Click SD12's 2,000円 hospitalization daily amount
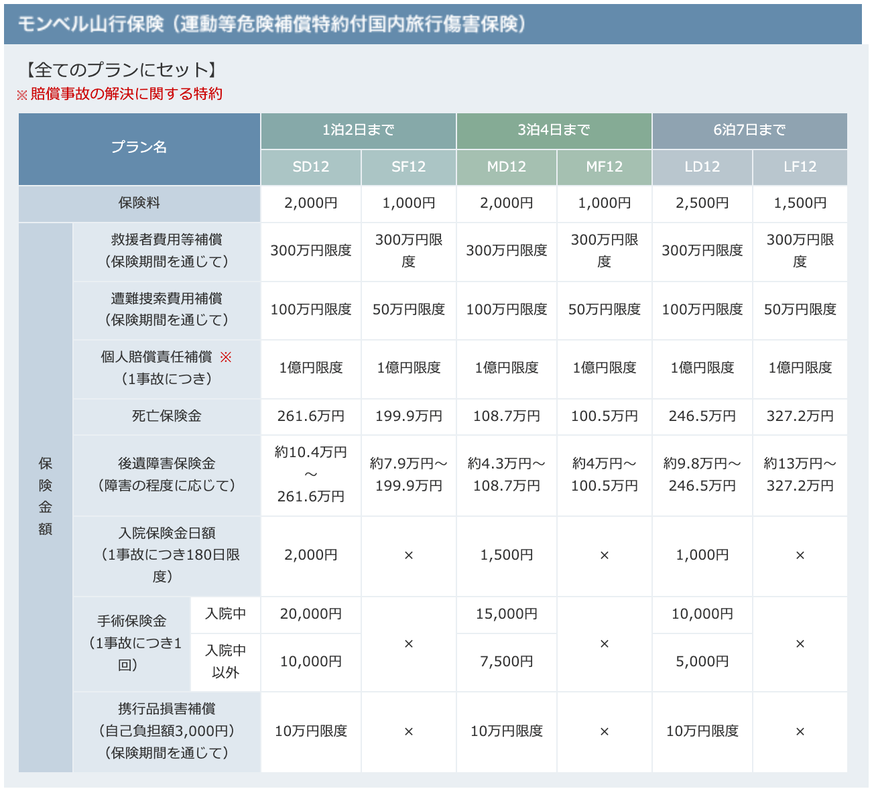 click(311, 556)
